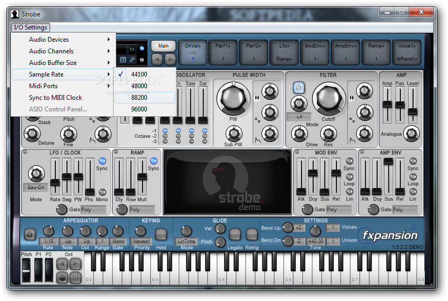Viewport: 448px width, 301px height.
Task: Click the oscillator Fine pitch knob
Action: 69,134
